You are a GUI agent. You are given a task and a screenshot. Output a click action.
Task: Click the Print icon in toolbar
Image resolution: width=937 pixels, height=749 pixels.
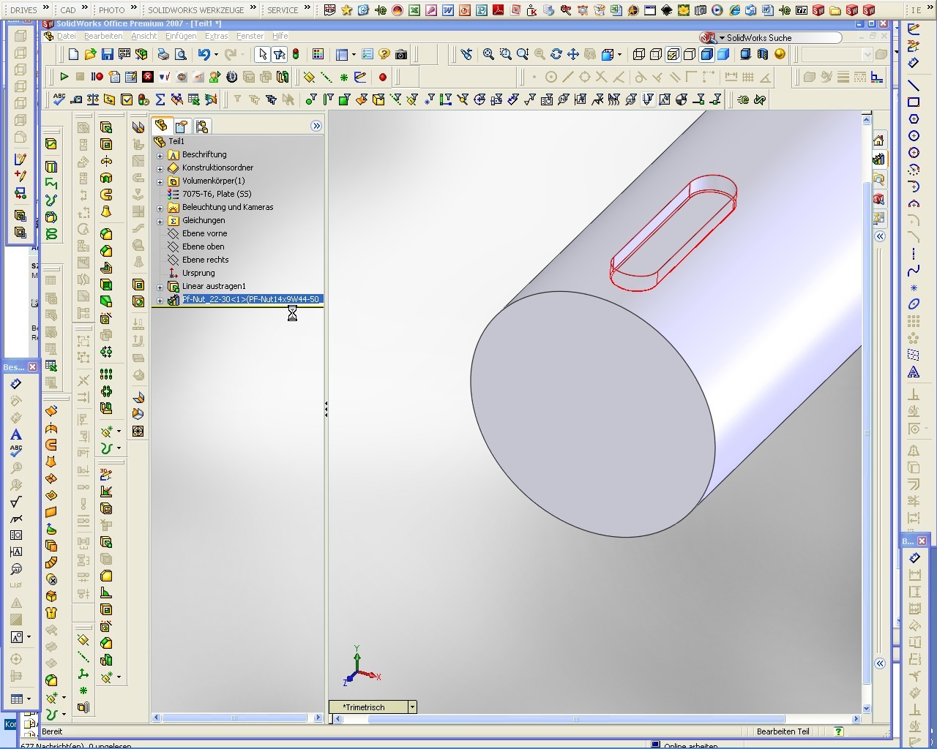click(x=163, y=55)
